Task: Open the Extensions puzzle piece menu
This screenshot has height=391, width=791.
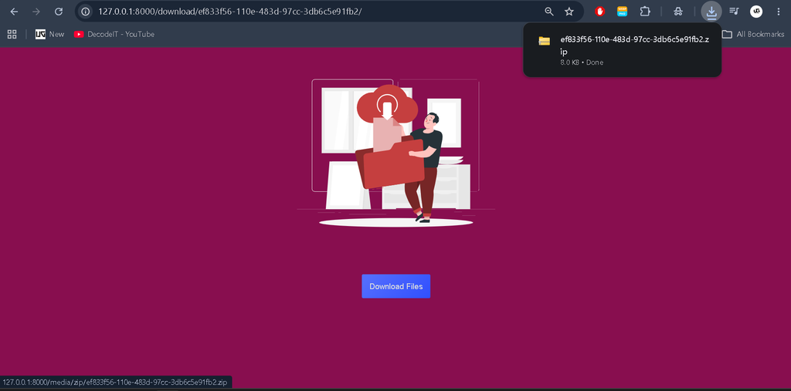Action: pos(645,12)
